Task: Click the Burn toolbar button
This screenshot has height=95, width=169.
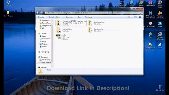Action: (x=80, y=17)
